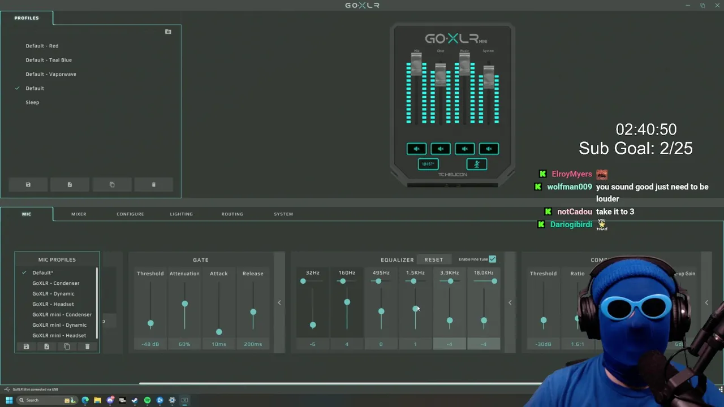The image size is (724, 407).
Task: Open Steam from the taskbar
Action: point(135,400)
